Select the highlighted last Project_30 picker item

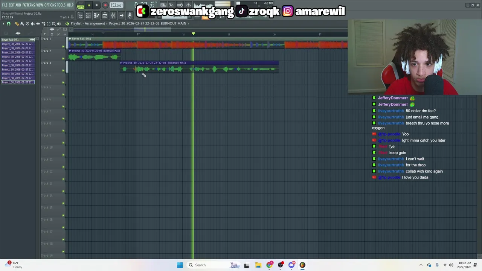(17, 82)
